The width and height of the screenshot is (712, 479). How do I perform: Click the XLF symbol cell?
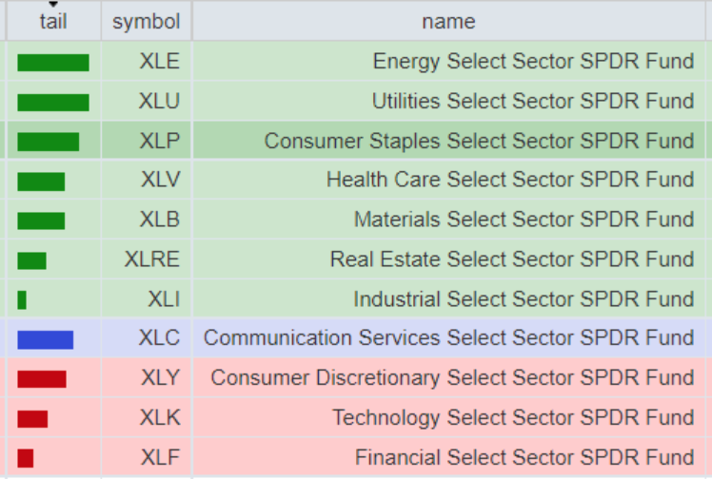tap(160, 458)
